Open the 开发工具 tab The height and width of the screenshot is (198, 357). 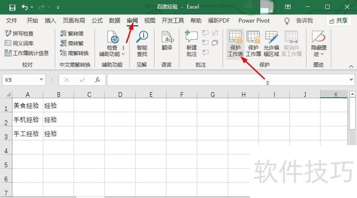click(173, 20)
